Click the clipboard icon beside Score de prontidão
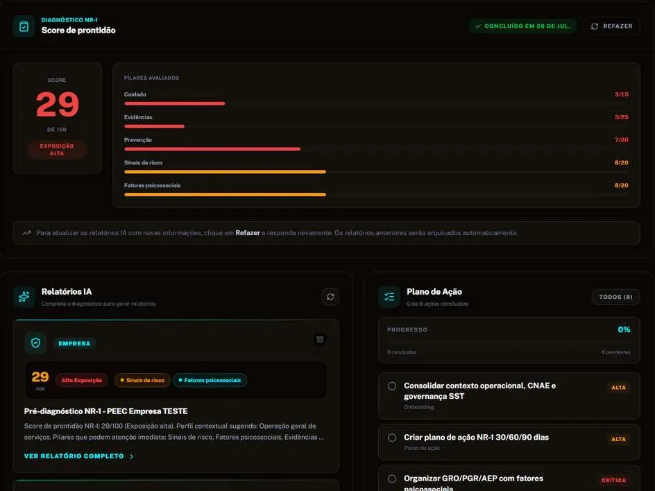 [x=24, y=26]
